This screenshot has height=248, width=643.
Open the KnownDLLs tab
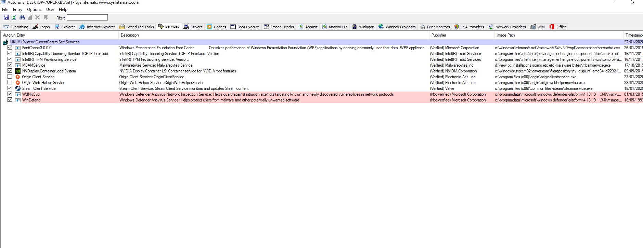click(335, 27)
